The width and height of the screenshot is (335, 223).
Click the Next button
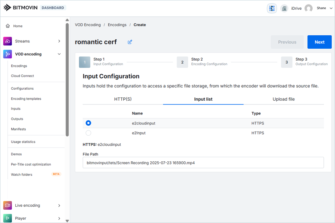319,42
